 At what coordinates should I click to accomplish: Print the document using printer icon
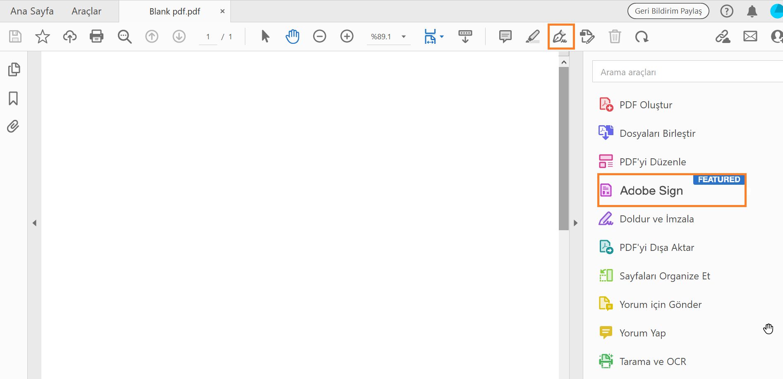point(97,36)
